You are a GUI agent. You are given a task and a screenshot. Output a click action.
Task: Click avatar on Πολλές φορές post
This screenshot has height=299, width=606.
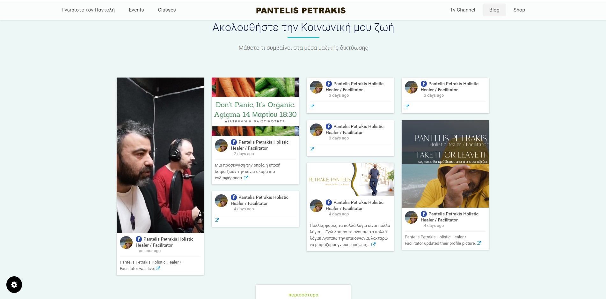pos(316,206)
